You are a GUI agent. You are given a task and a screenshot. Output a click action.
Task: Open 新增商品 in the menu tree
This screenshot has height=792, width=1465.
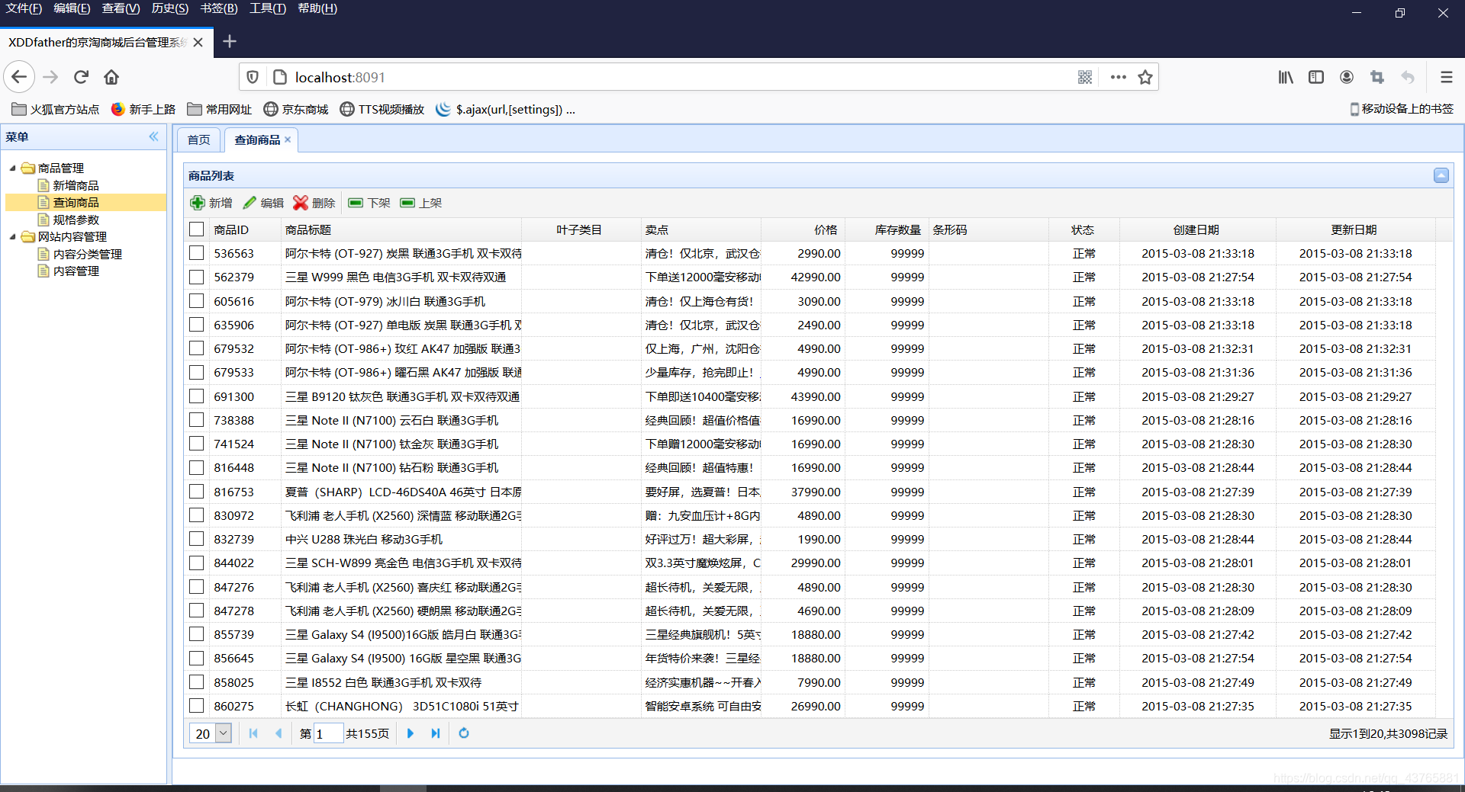pyautogui.click(x=76, y=185)
